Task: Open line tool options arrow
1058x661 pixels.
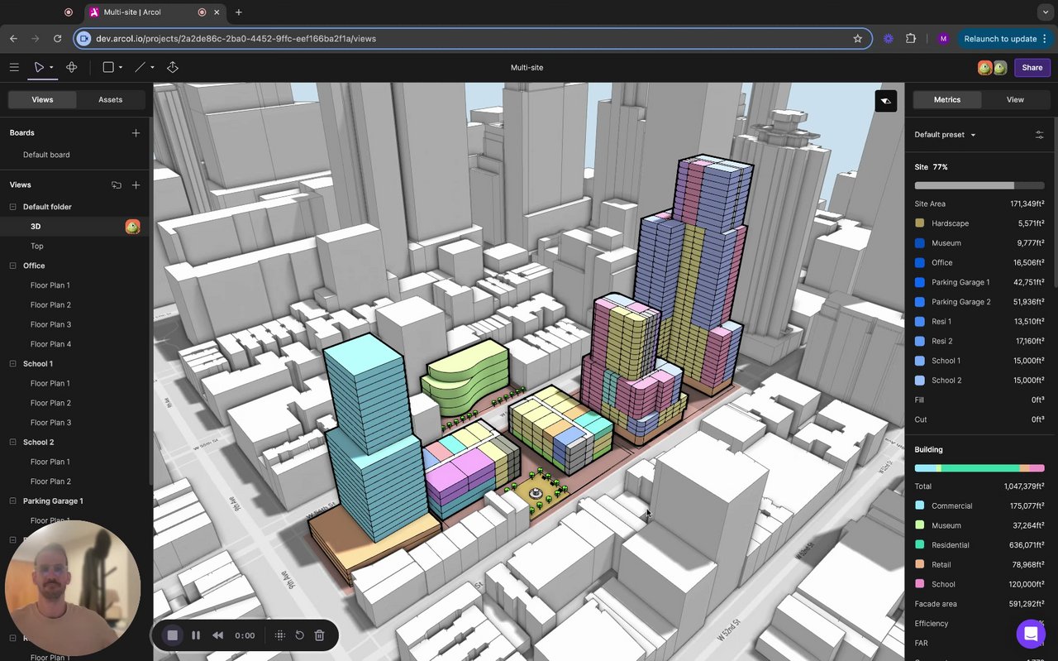Action: pyautogui.click(x=152, y=68)
